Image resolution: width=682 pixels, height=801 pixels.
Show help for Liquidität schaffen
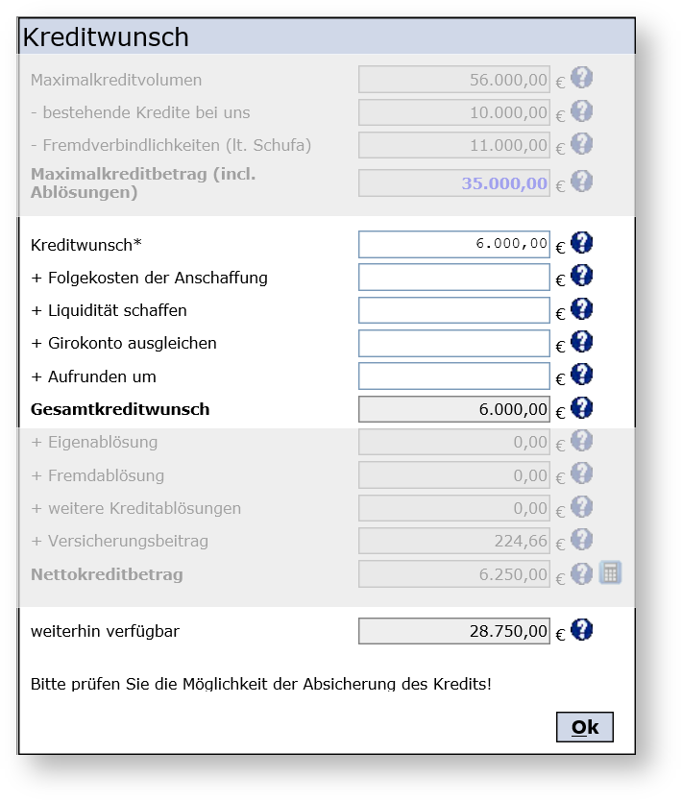point(581,308)
